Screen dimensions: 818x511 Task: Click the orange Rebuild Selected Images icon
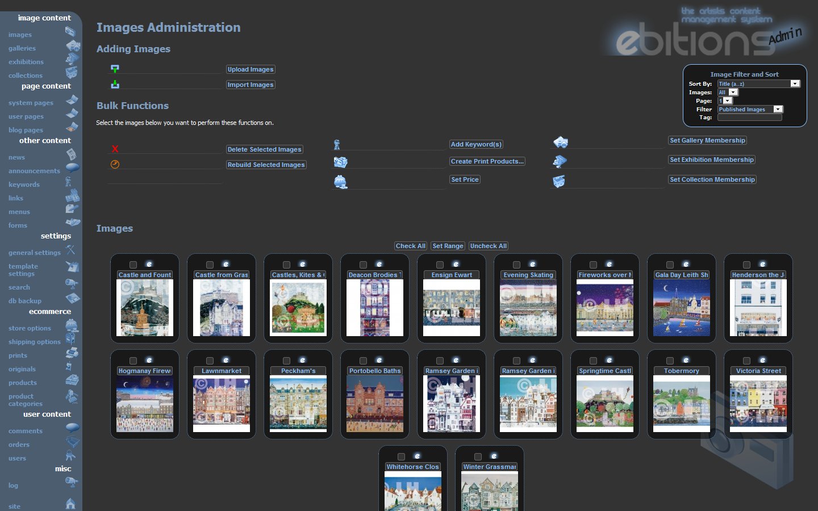click(115, 165)
